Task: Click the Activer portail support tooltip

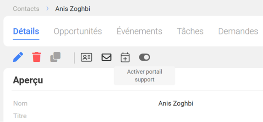Action: point(144,76)
